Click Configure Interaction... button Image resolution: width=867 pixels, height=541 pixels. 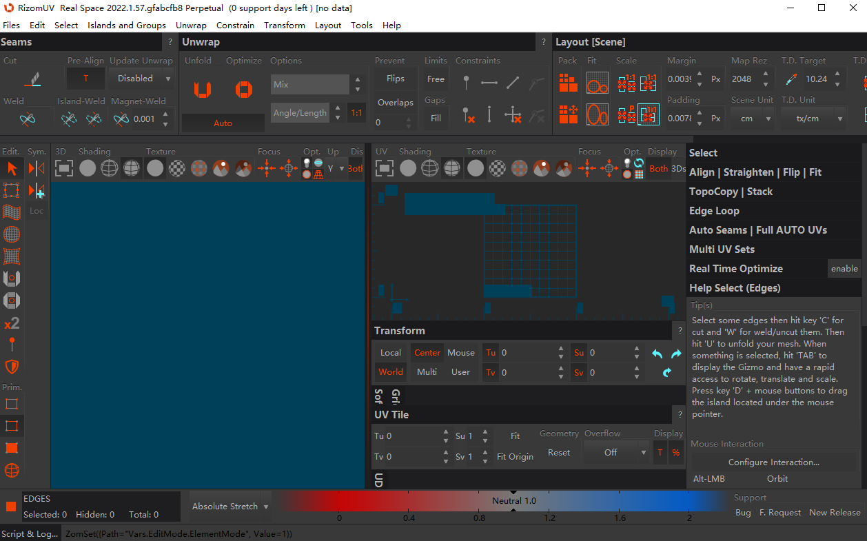tap(774, 462)
